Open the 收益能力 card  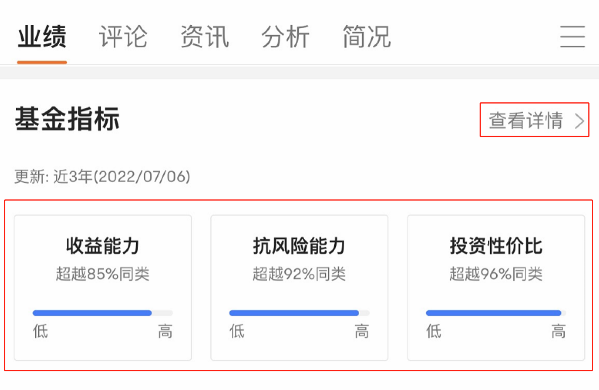[103, 287]
